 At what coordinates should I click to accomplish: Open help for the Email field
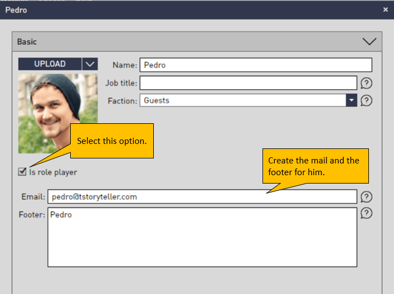pyautogui.click(x=366, y=197)
